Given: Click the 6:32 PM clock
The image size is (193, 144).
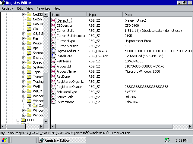Looking at the screenshot, I should click(x=182, y=140).
